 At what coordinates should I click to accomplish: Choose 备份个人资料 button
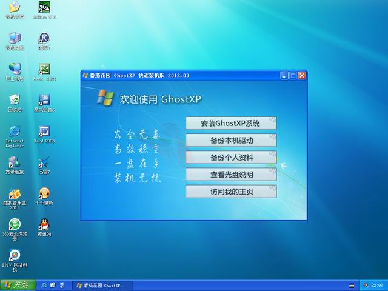[x=231, y=158]
